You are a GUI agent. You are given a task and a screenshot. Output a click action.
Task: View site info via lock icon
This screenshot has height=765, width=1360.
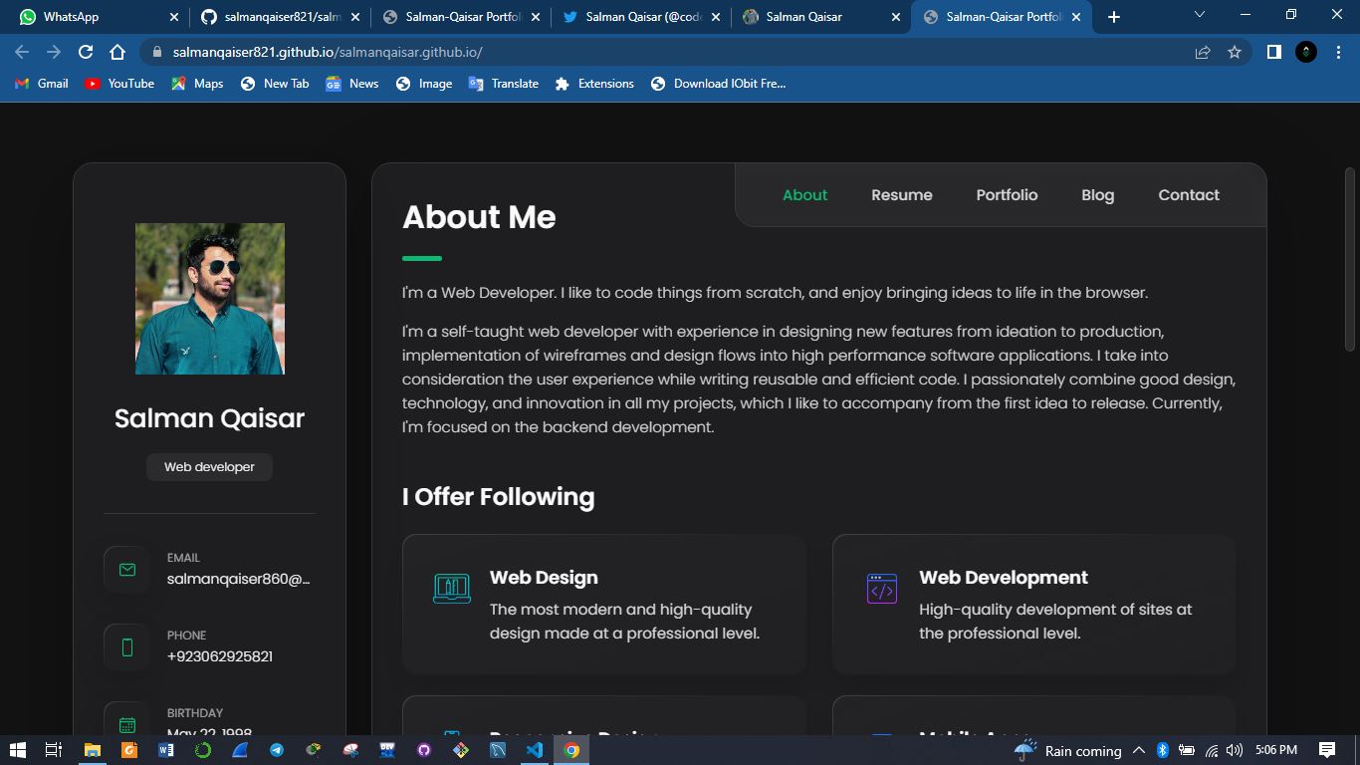157,52
